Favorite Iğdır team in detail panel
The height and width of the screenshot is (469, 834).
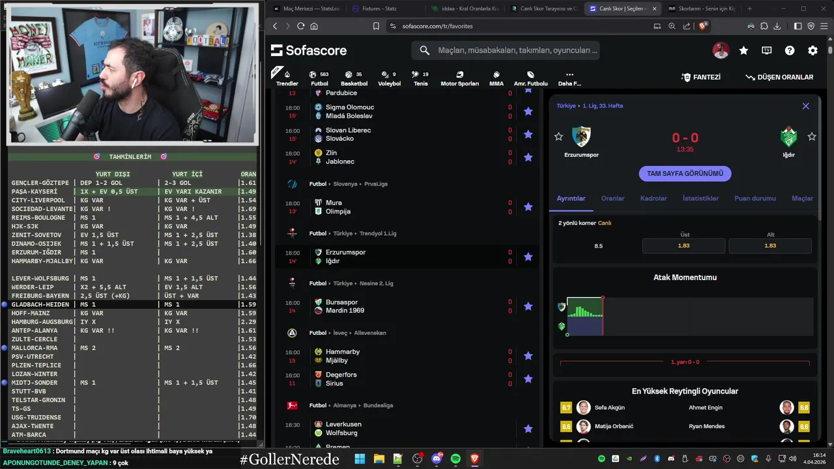coord(812,136)
